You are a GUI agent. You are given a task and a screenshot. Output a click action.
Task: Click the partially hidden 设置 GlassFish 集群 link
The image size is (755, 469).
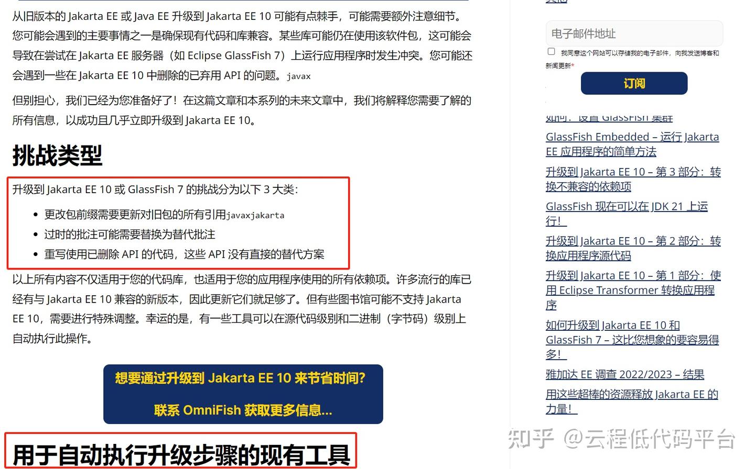(609, 118)
